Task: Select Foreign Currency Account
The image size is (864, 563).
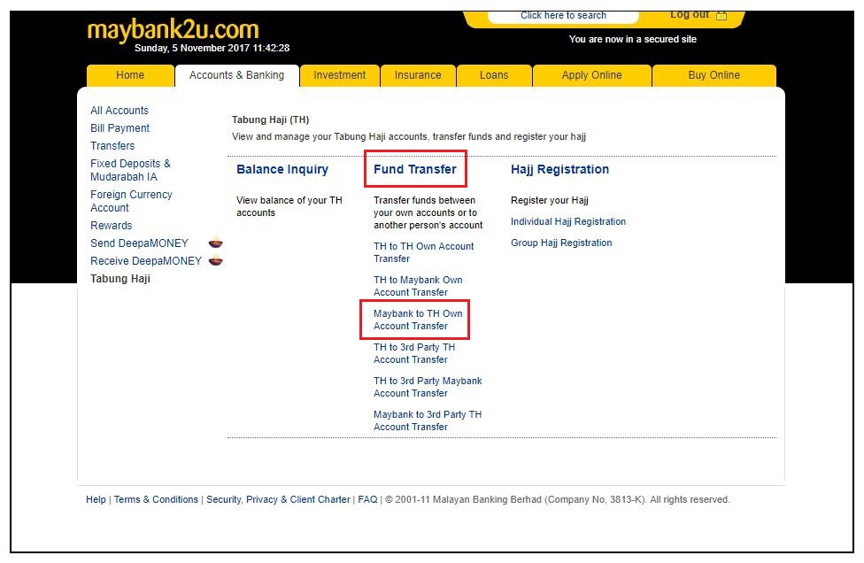Action: click(x=131, y=201)
